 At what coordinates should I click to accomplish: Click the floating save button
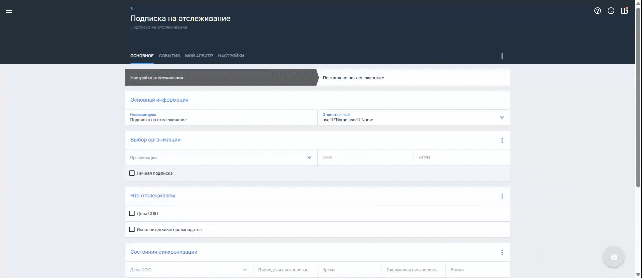[x=613, y=257]
